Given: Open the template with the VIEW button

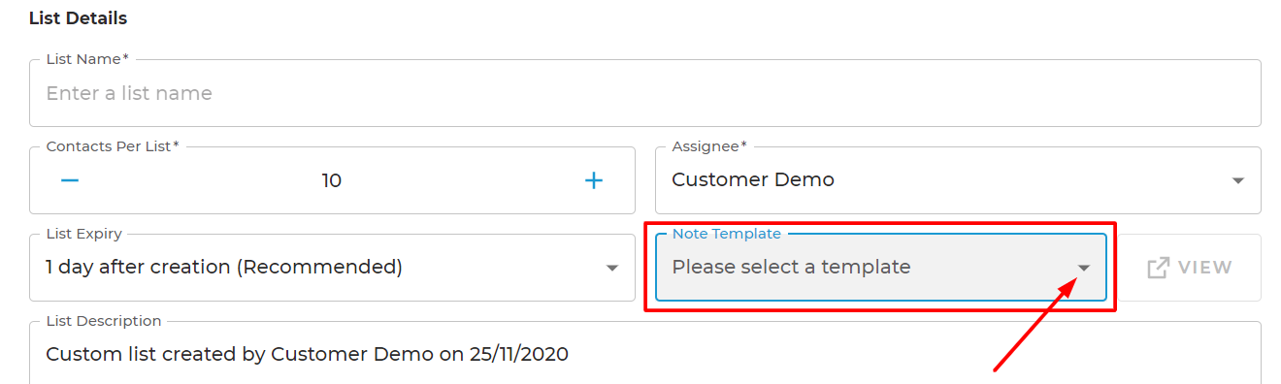Looking at the screenshot, I should pos(1189,268).
